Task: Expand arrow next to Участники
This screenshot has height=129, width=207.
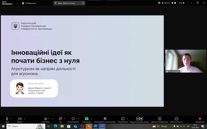Action: click(x=53, y=119)
